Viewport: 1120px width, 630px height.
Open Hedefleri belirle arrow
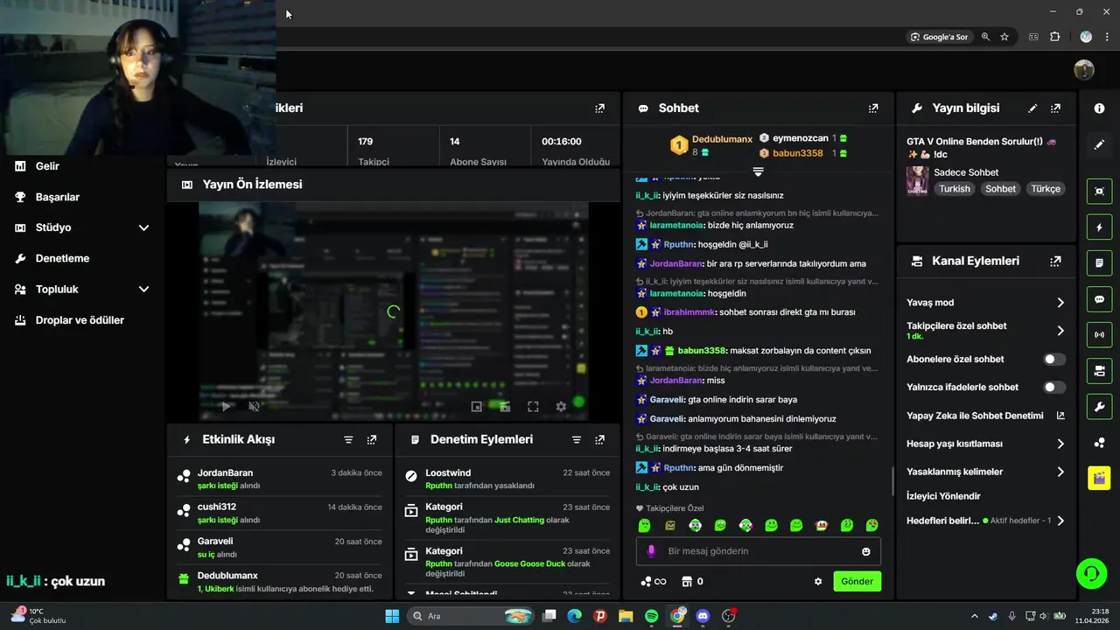pyautogui.click(x=1060, y=521)
